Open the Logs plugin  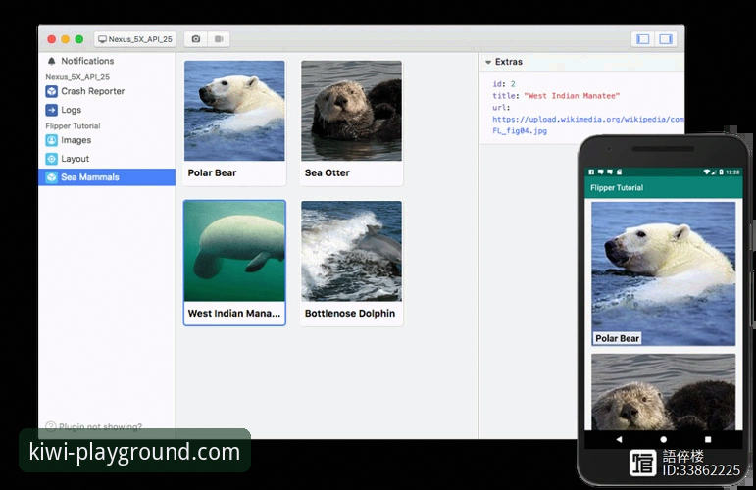pos(71,110)
